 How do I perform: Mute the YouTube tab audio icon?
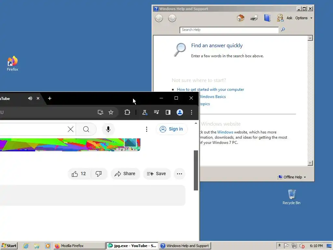click(30, 98)
